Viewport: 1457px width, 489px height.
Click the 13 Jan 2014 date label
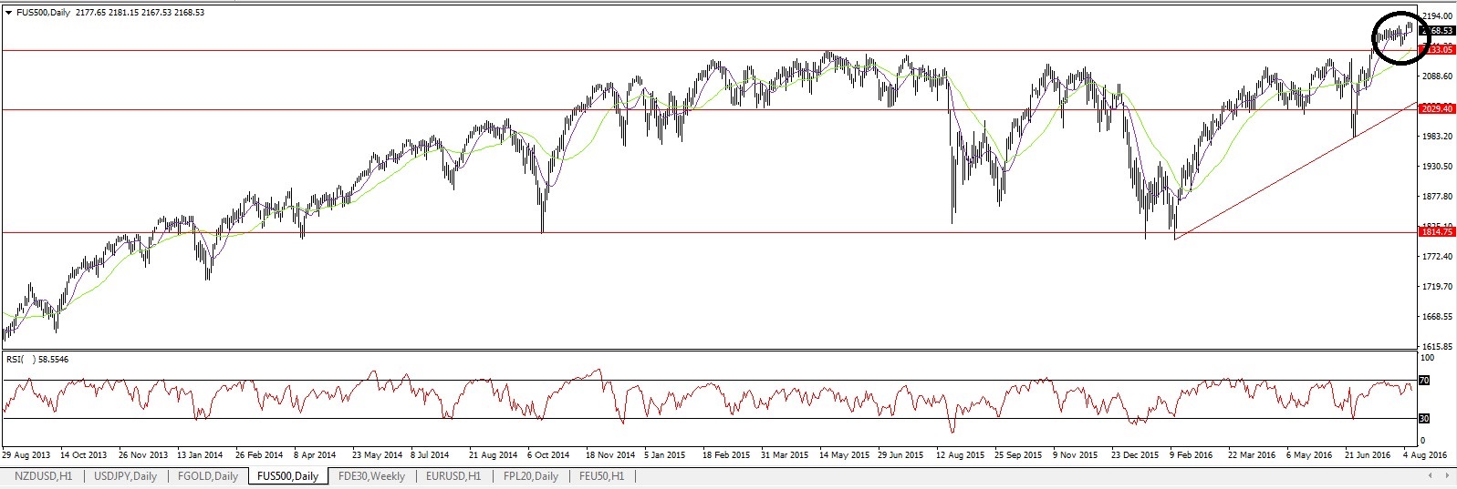point(200,454)
